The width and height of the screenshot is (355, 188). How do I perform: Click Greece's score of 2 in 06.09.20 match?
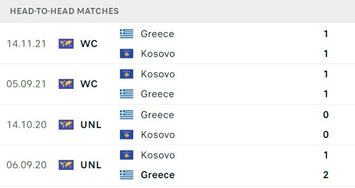(x=326, y=175)
